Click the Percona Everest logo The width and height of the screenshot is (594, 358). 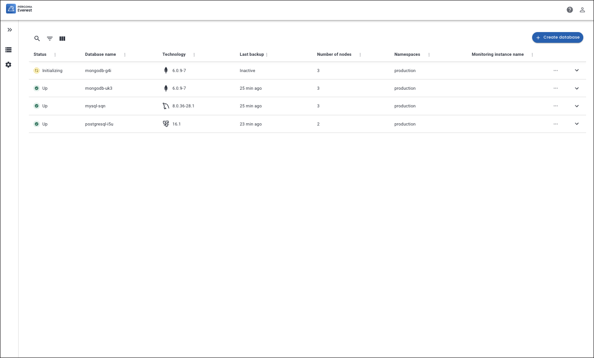point(20,9)
